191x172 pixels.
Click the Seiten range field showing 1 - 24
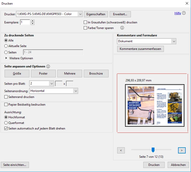coord(53,52)
